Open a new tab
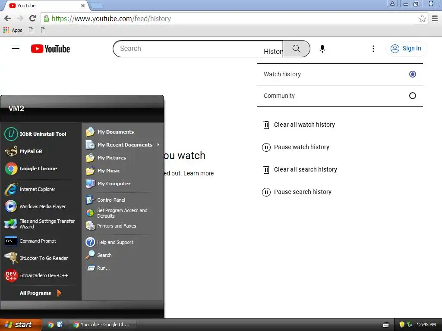 point(97,6)
